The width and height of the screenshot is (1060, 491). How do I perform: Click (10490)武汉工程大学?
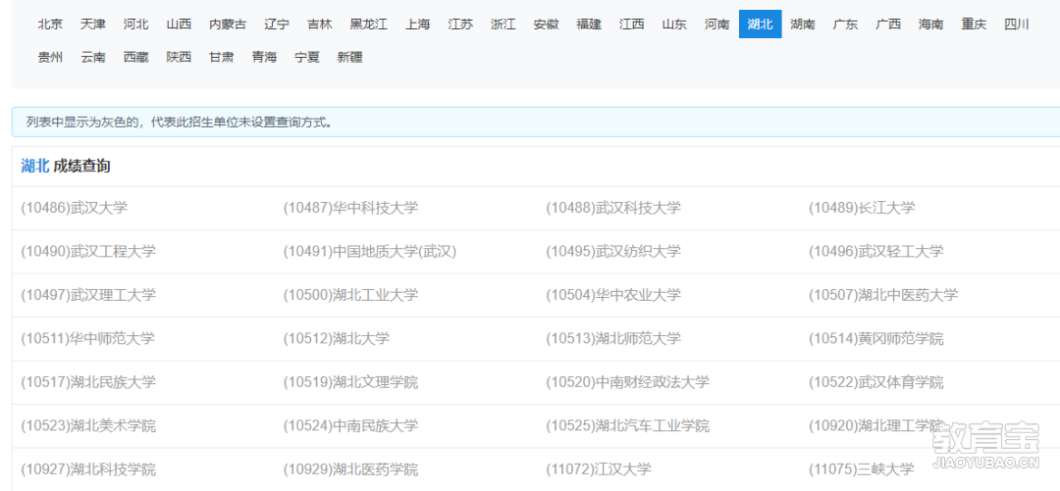(x=88, y=252)
